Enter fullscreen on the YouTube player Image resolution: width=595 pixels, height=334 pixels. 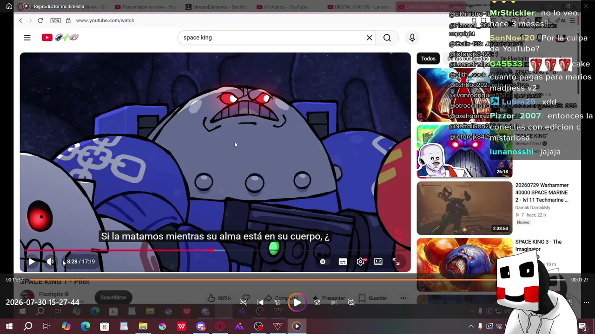[x=396, y=262]
